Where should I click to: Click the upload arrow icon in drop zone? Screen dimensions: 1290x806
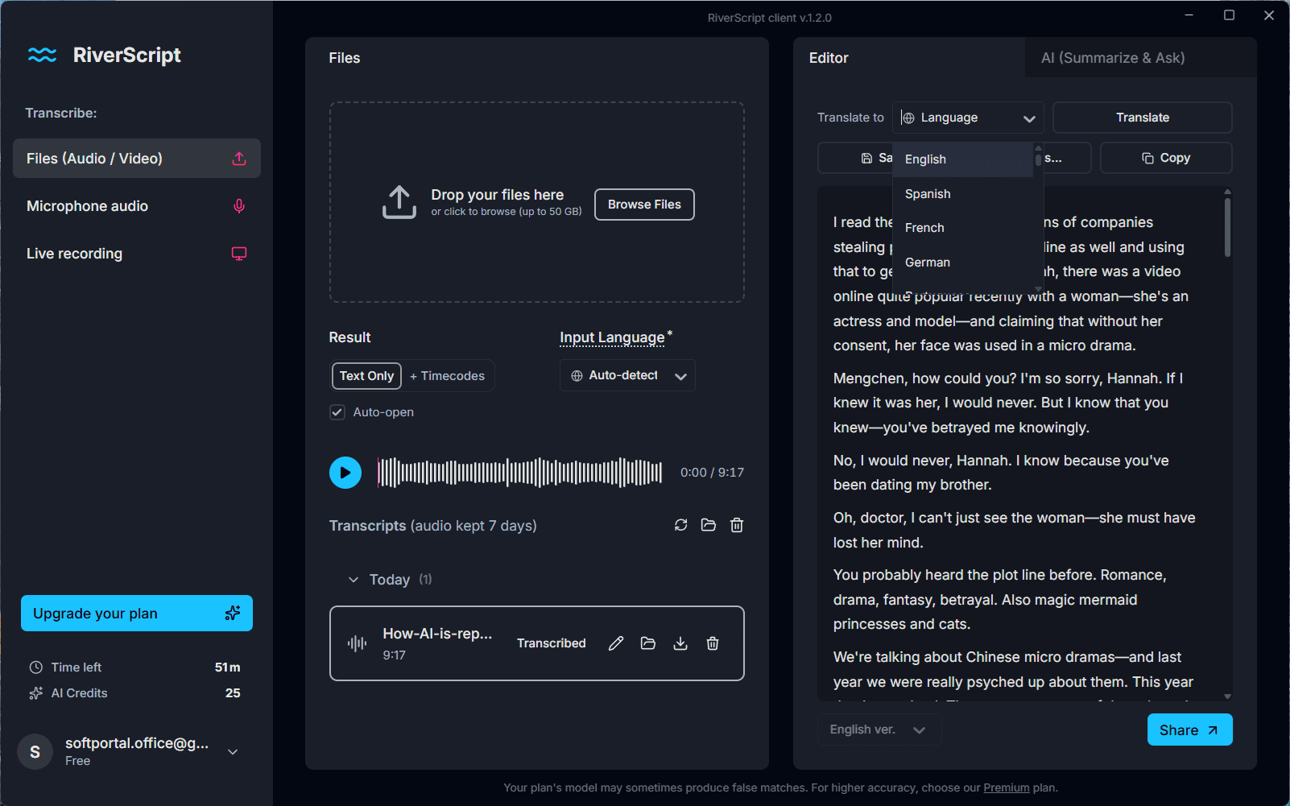pyautogui.click(x=399, y=203)
